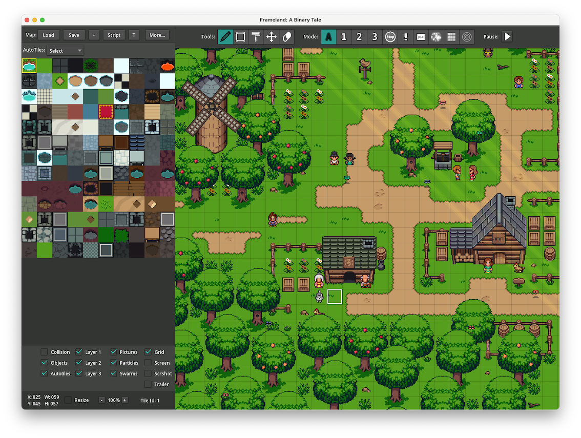Image resolution: width=581 pixels, height=438 pixels.
Task: Switch to the Stop sign mode
Action: tap(390, 37)
